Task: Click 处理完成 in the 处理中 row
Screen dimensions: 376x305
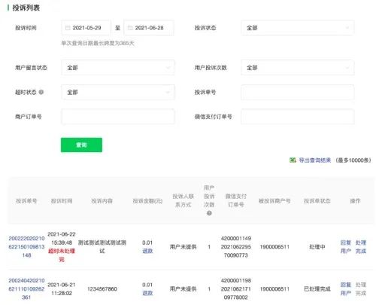Action: 361,247
